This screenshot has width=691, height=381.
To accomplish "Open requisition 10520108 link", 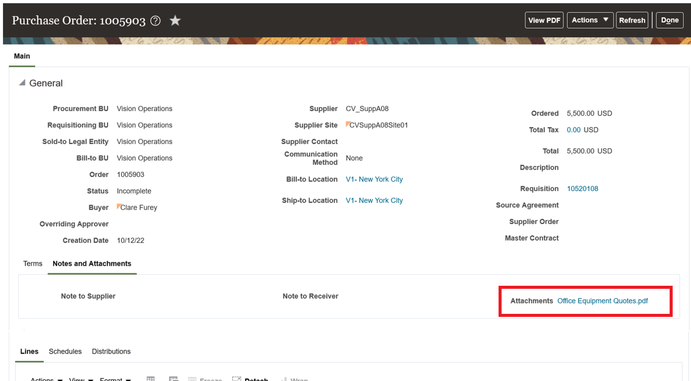I will 583,189.
